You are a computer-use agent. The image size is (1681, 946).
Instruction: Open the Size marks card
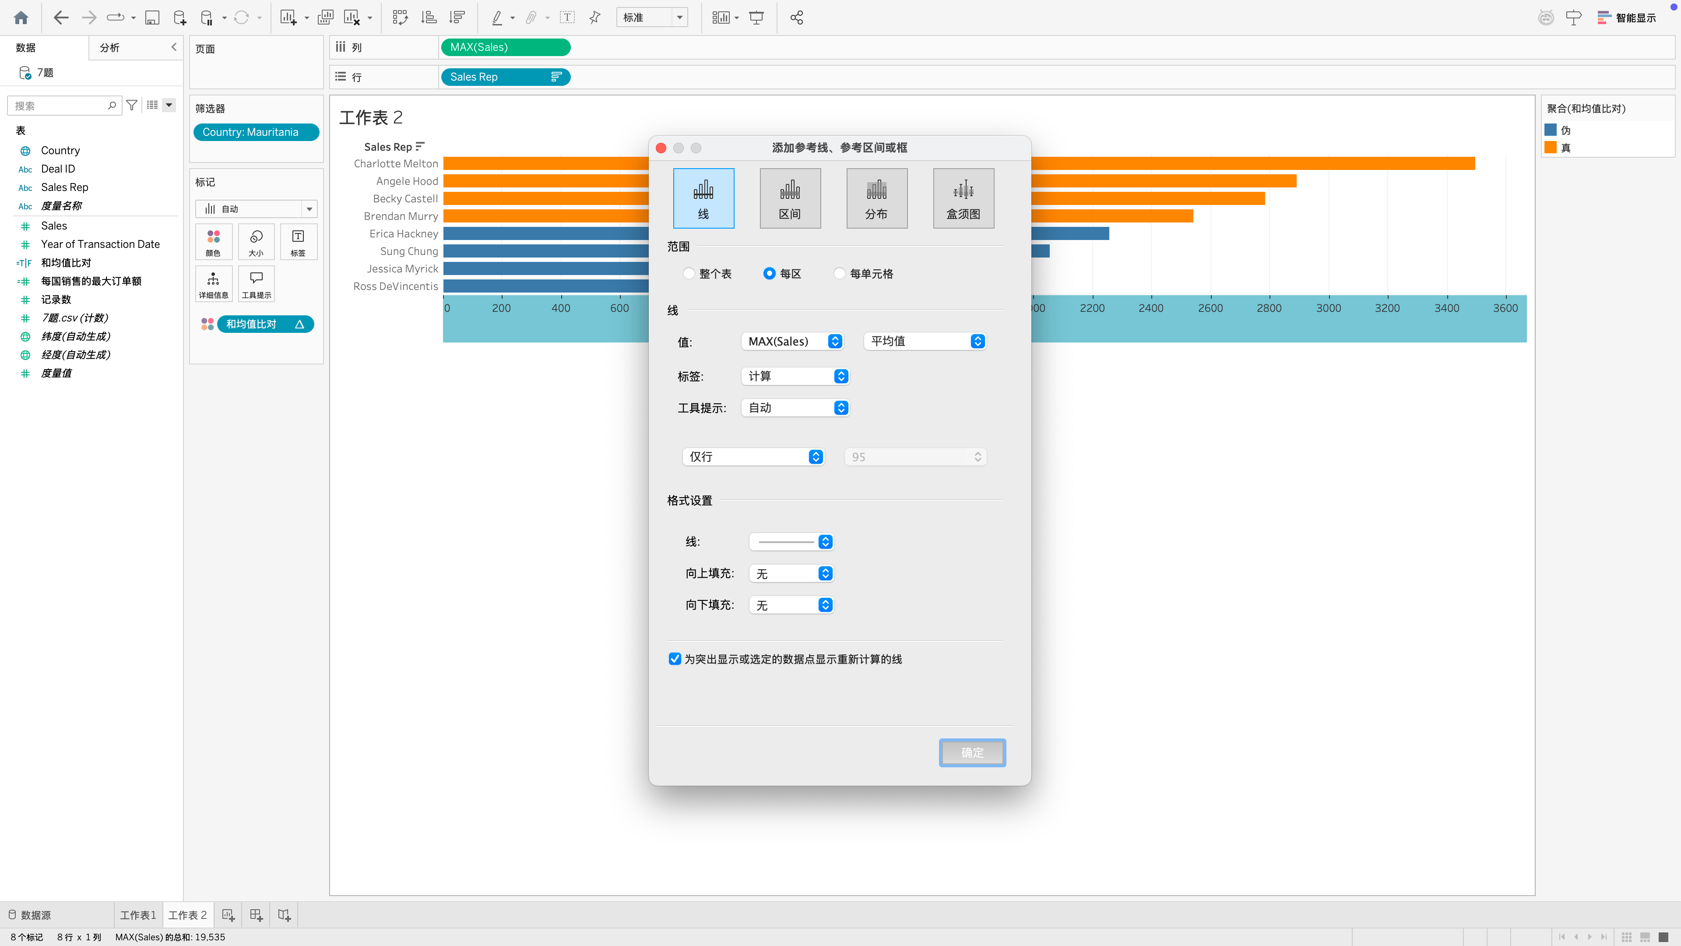click(x=257, y=242)
